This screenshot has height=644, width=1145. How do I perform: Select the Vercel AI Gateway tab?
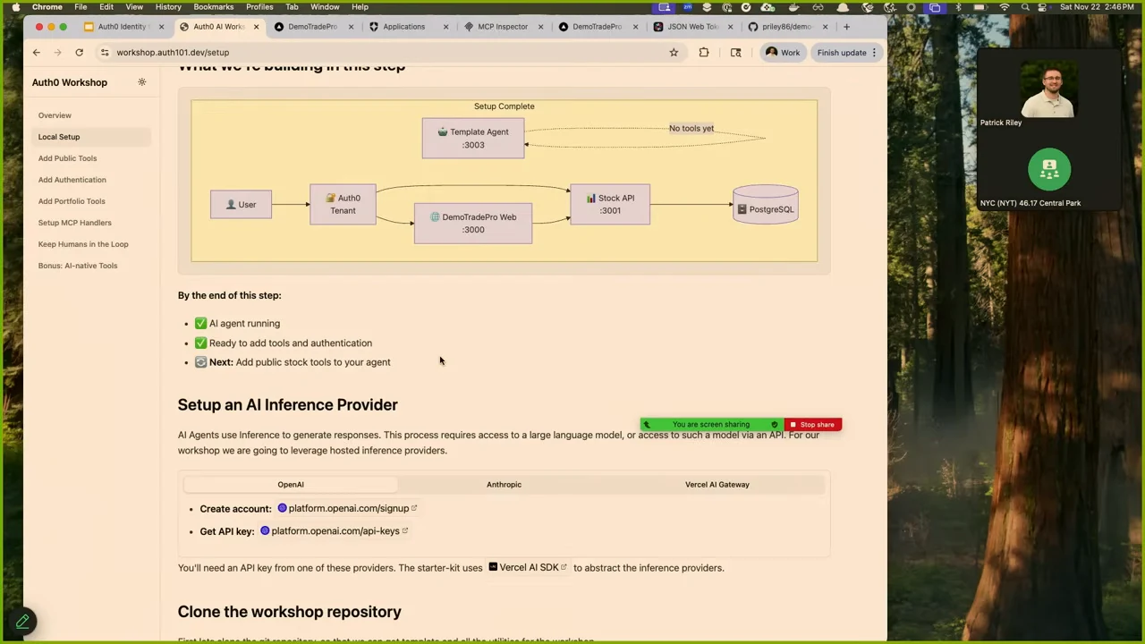pyautogui.click(x=717, y=485)
